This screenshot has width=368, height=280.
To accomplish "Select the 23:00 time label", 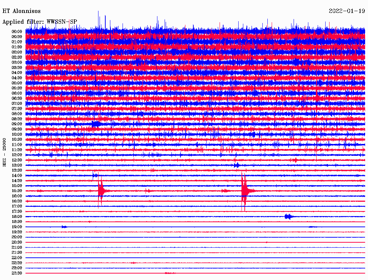I will click(x=17, y=268).
